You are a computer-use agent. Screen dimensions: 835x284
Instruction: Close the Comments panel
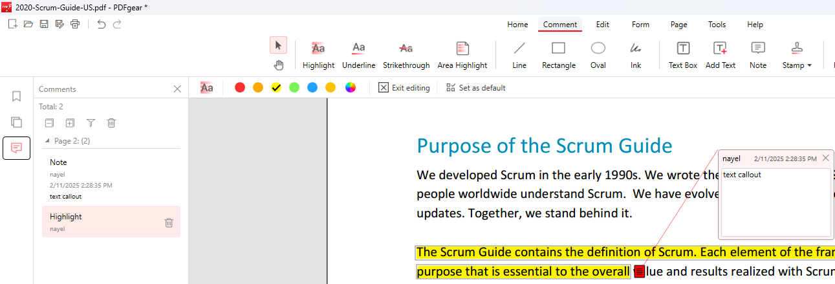click(x=177, y=89)
